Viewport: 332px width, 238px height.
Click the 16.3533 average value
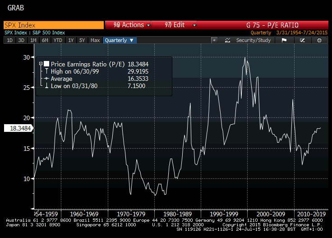pos(138,79)
